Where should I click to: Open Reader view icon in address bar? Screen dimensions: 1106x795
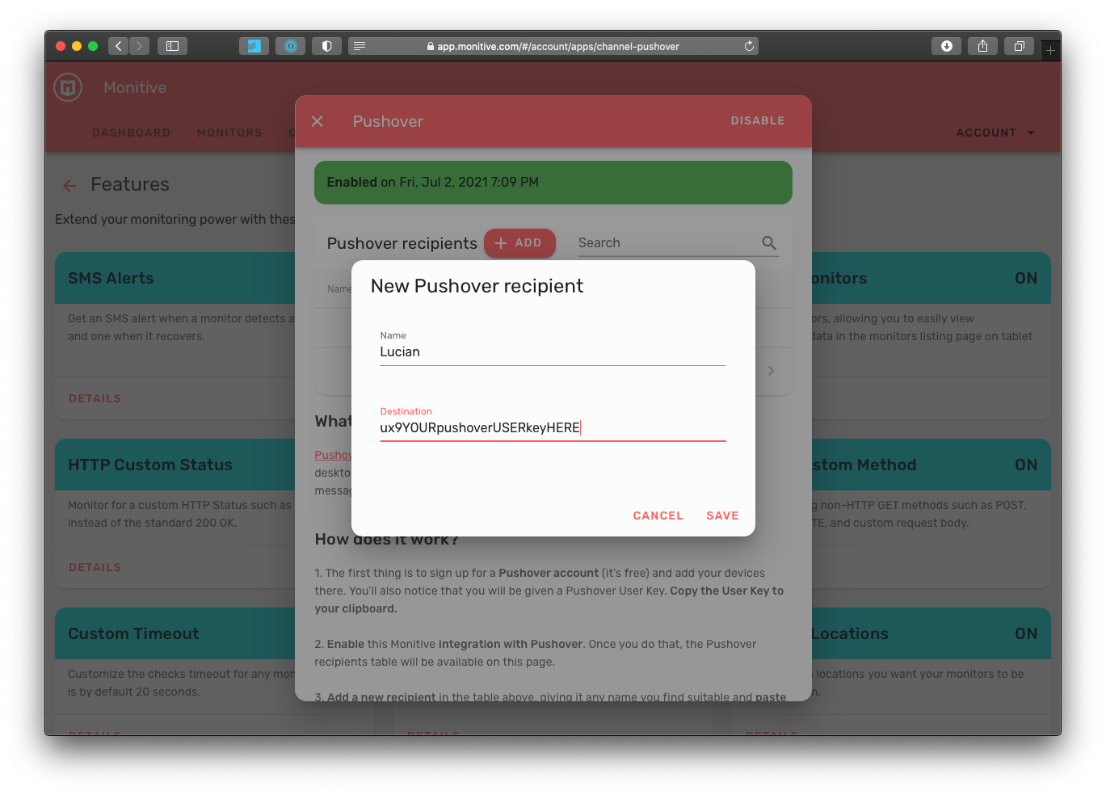[x=360, y=46]
